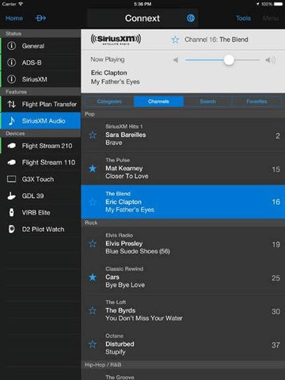Image resolution: width=285 pixels, height=380 pixels.
Task: Open the Search tab
Action: 208,101
